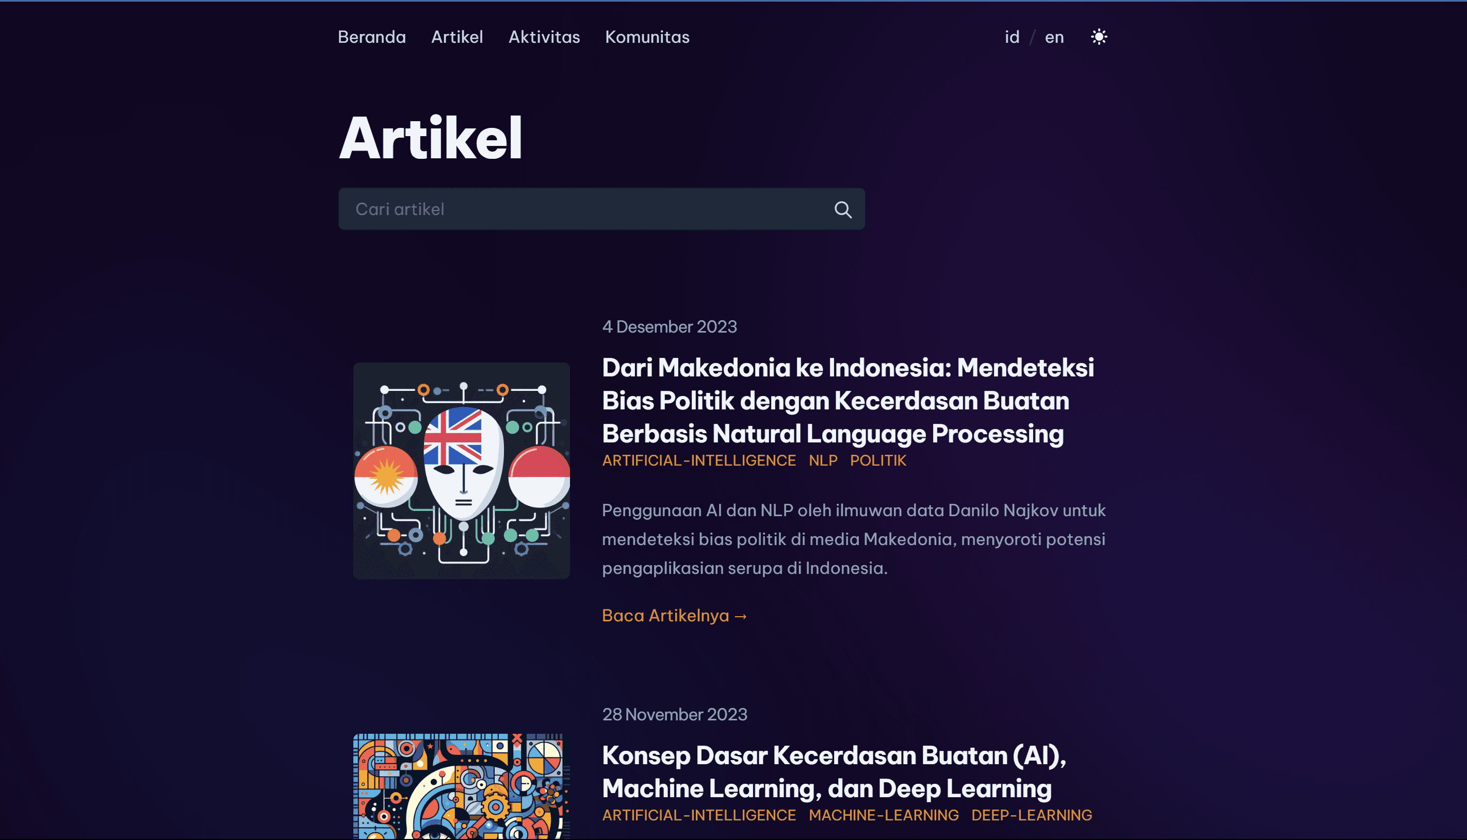Image resolution: width=1467 pixels, height=840 pixels.
Task: Go to Artikel in navigation bar
Action: pos(457,37)
